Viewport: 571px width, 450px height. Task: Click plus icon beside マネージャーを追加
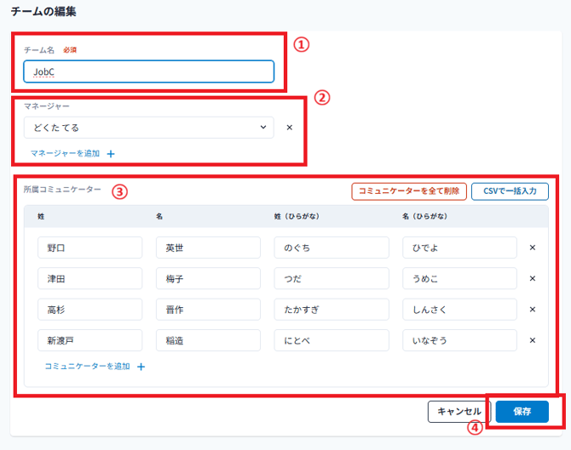coord(110,154)
